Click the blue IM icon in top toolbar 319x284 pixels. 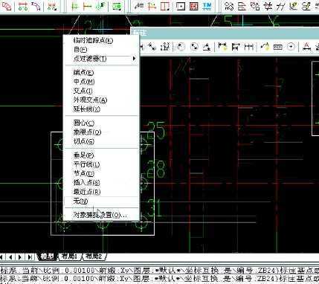point(207,6)
